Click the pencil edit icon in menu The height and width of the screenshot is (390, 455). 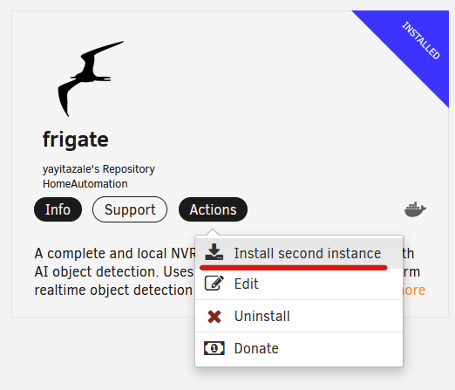(x=214, y=284)
